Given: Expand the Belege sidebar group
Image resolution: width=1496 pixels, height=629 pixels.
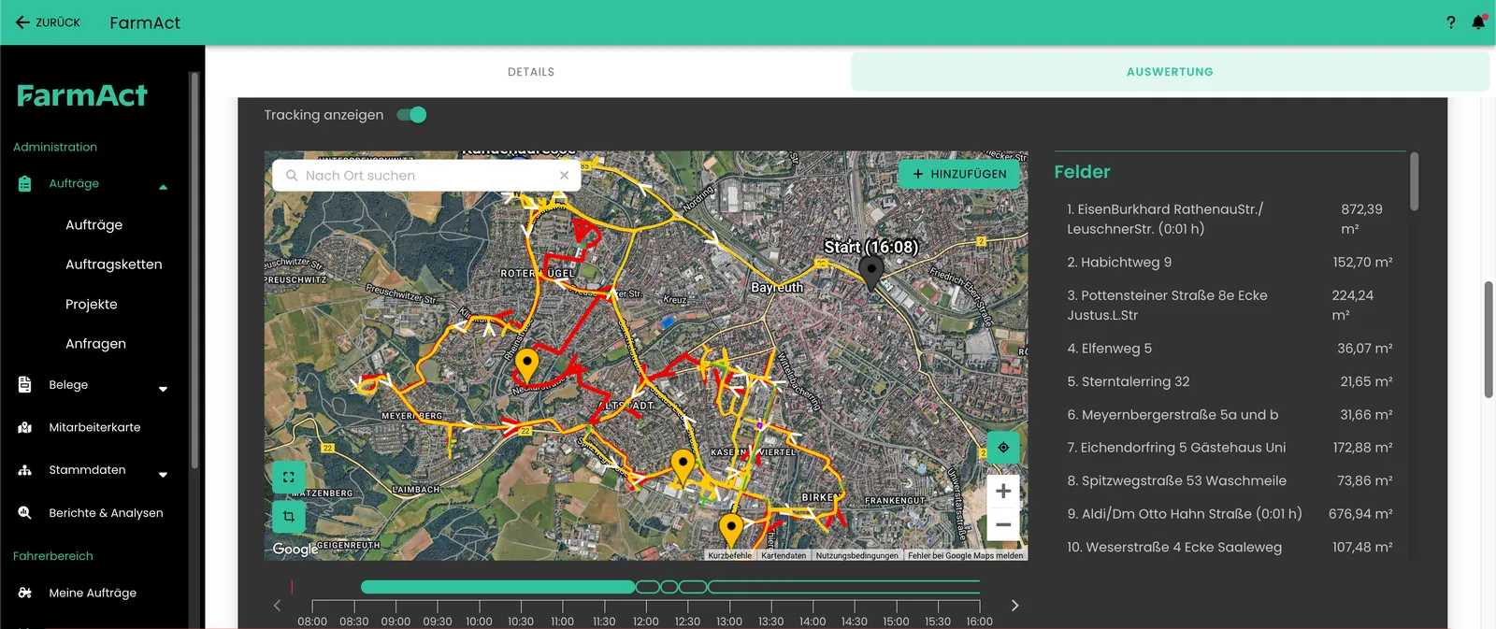Looking at the screenshot, I should click(x=163, y=389).
